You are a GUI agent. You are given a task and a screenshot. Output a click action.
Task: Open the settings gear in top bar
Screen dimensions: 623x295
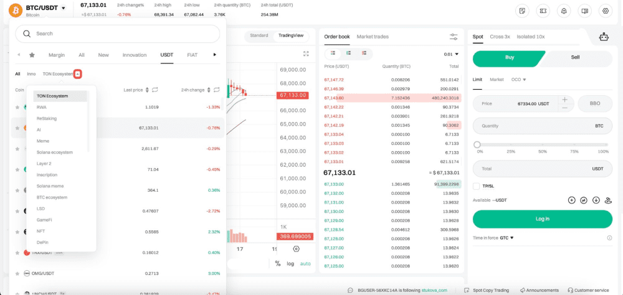click(x=604, y=11)
